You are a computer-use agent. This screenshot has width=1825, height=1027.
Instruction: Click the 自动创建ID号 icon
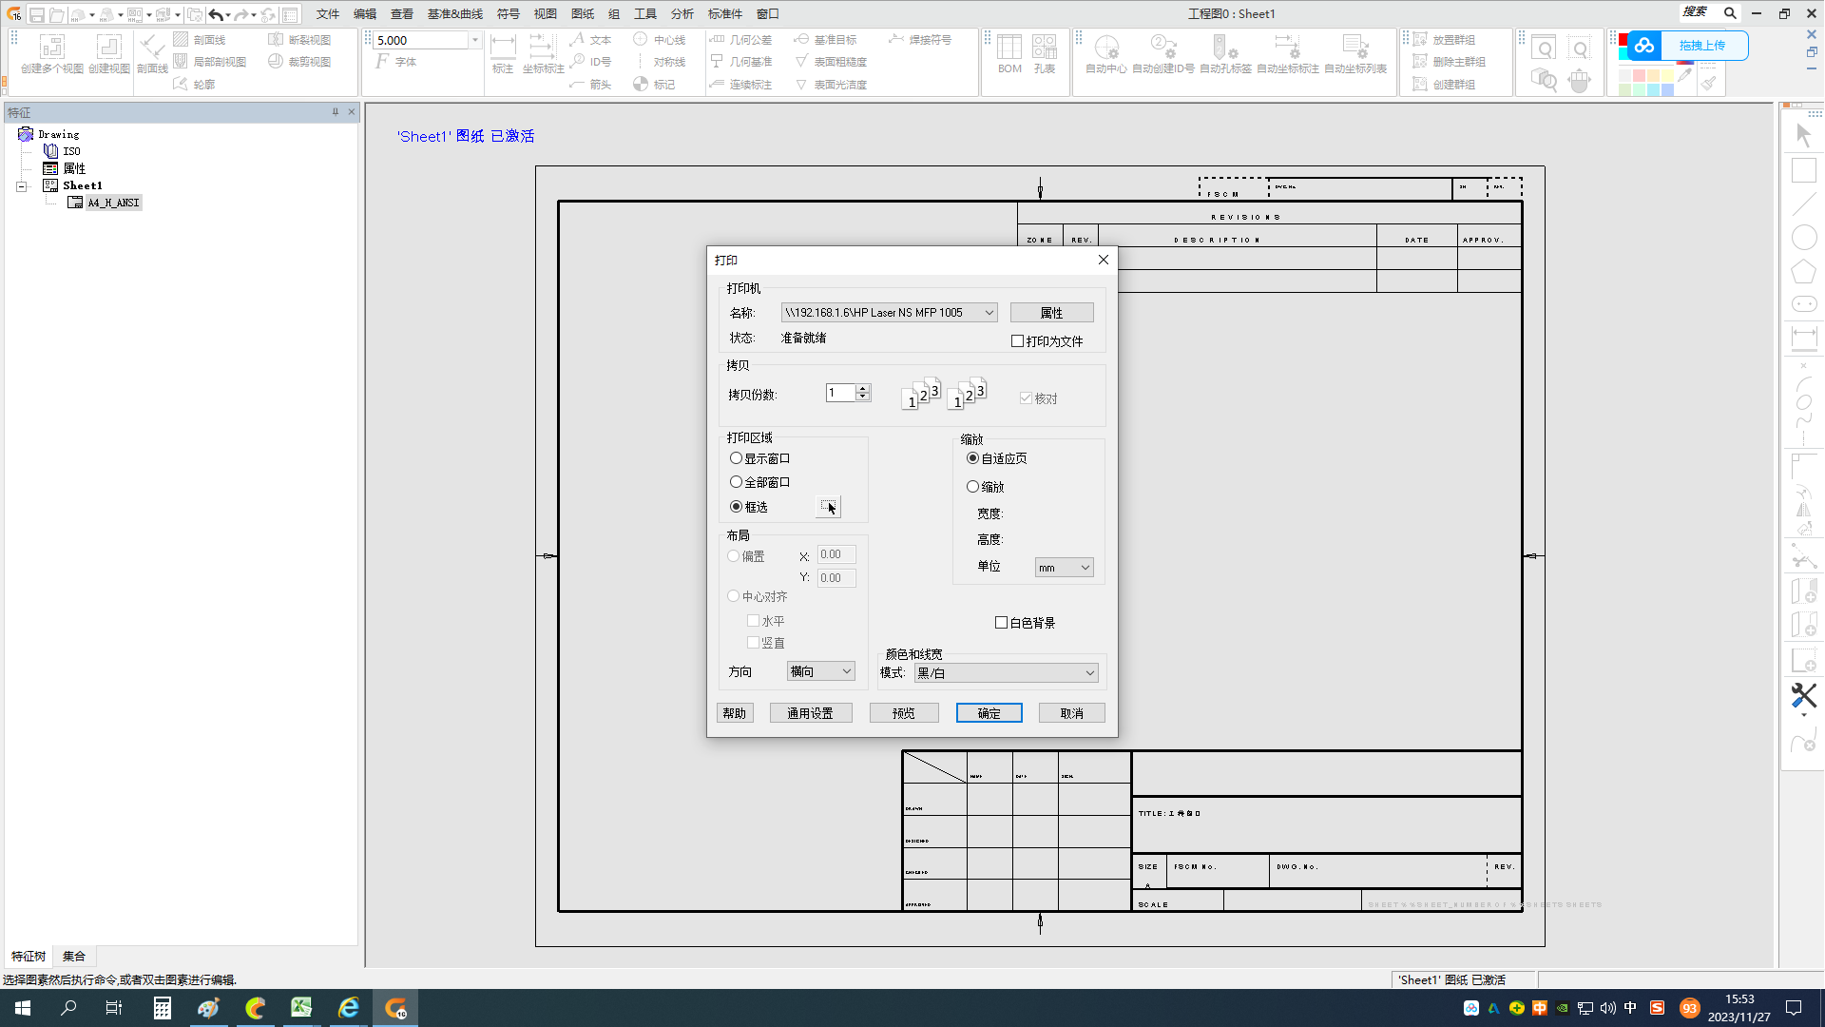tap(1163, 47)
